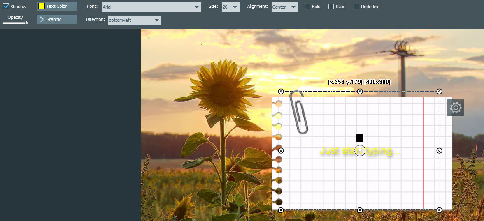Turn on the Italic checkbox
Viewport: 484px width, 221px height.
click(x=331, y=7)
